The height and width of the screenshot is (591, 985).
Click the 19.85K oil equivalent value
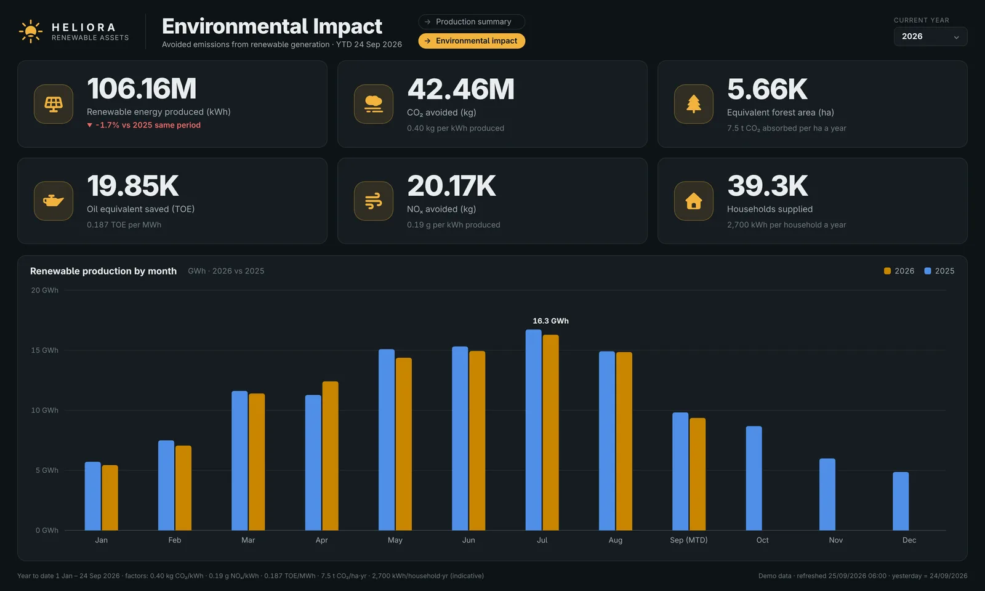click(x=132, y=186)
